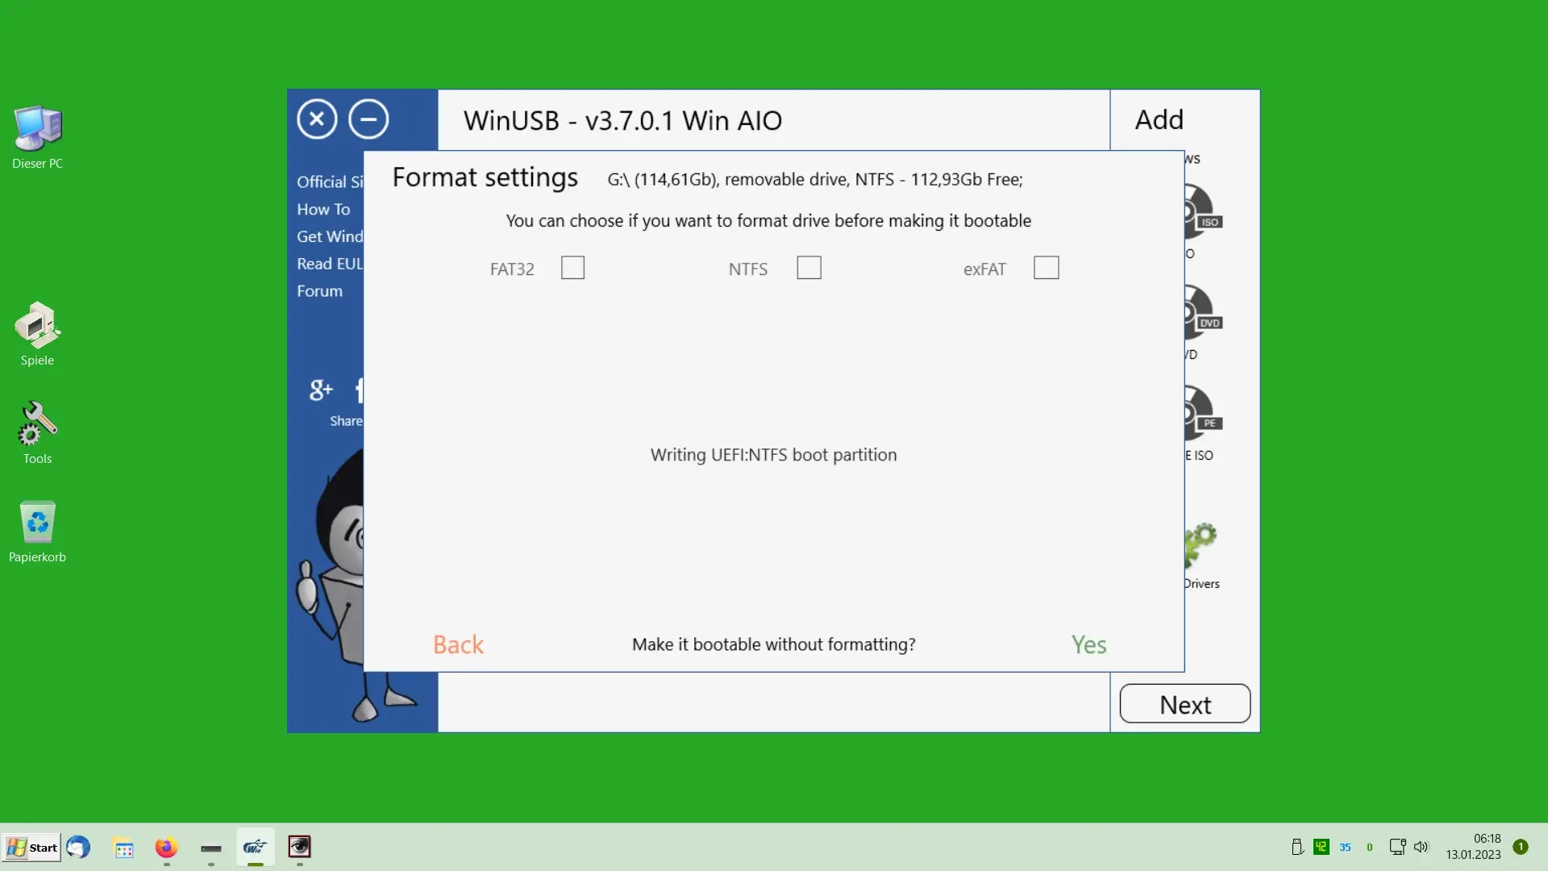The height and width of the screenshot is (871, 1548).
Task: Switch to Firefox on the taskbar
Action: 166,848
